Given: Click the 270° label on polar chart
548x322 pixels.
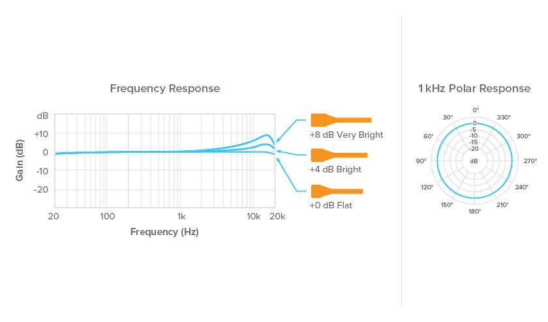Looking at the screenshot, I should pyautogui.click(x=530, y=161).
